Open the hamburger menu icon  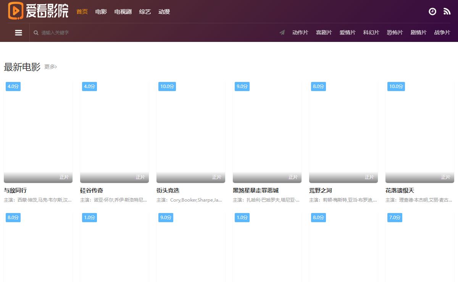(18, 33)
